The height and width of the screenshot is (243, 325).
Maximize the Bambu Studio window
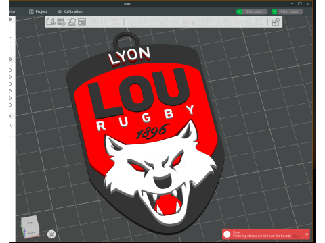point(300,3)
